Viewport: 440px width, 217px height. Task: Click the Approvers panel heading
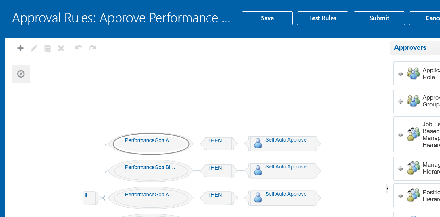tap(410, 48)
